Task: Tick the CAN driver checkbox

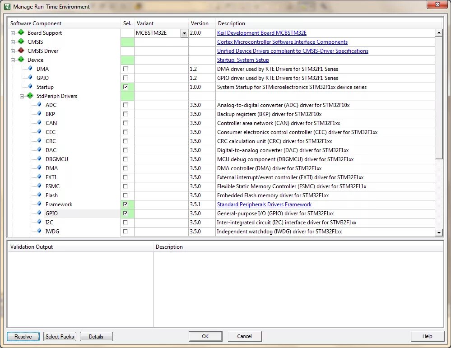Action: (x=125, y=123)
